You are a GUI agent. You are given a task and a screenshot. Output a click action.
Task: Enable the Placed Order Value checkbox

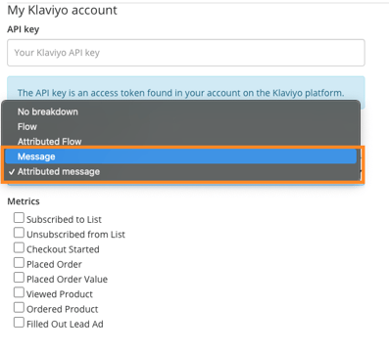tap(19, 278)
